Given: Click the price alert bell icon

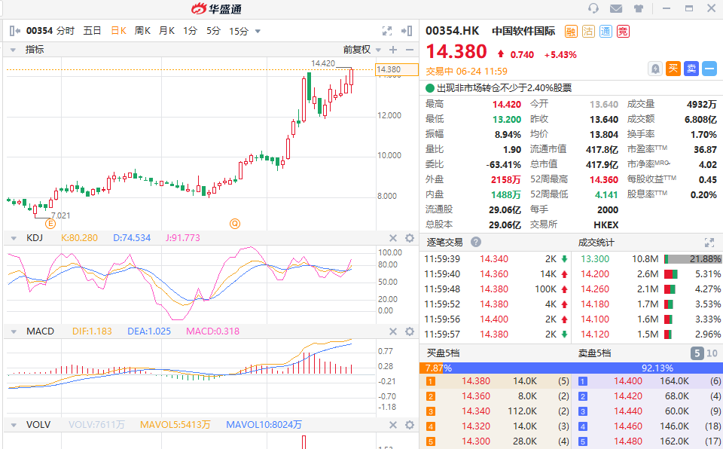Looking at the screenshot, I should pos(655,69).
